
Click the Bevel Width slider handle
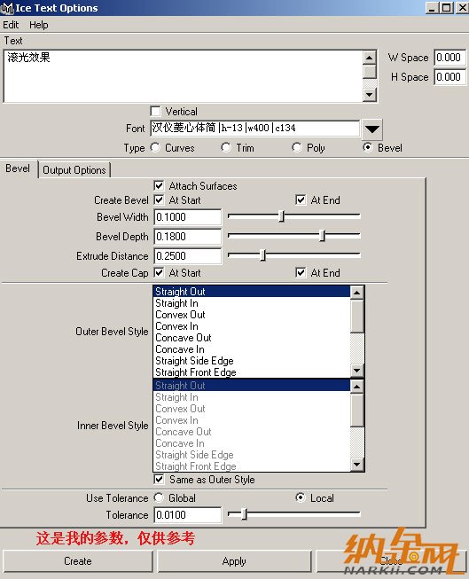coord(281,216)
